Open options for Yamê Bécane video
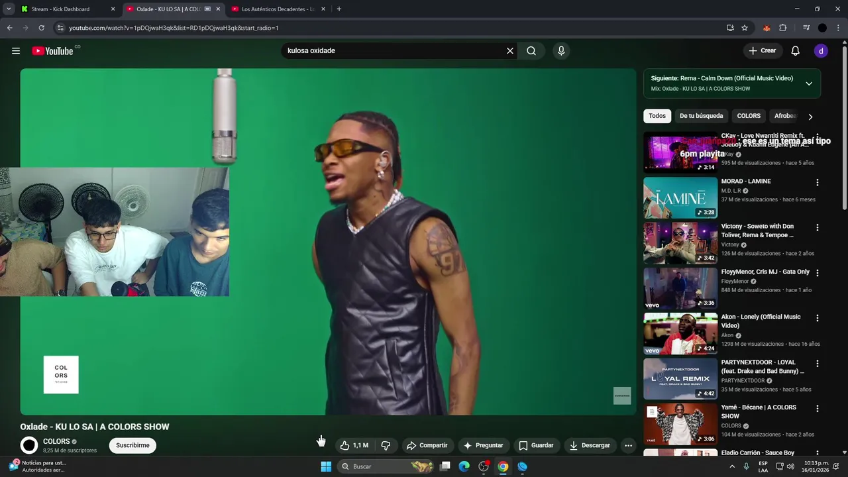The height and width of the screenshot is (477, 848). pos(817,408)
